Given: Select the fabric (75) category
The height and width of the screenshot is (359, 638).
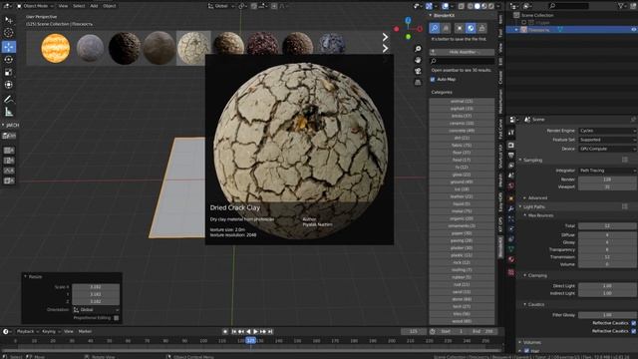Looking at the screenshot, I should (462, 146).
